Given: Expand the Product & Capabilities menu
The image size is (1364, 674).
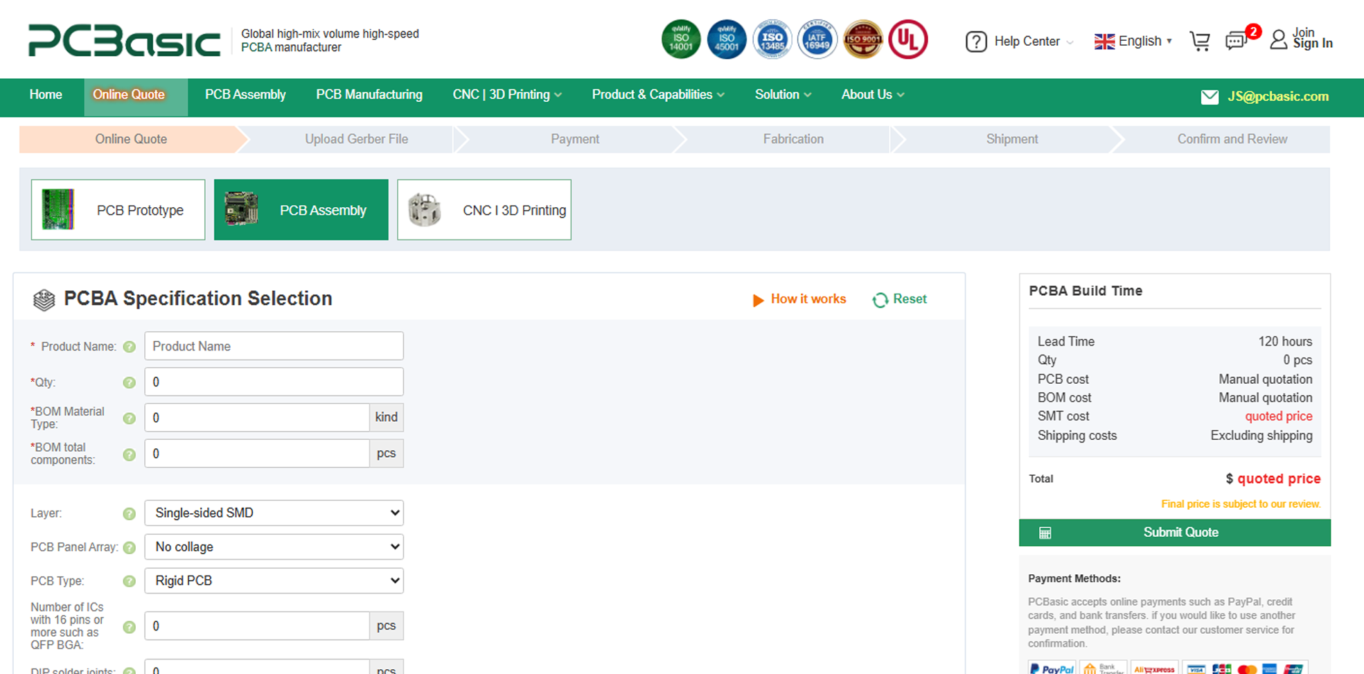Looking at the screenshot, I should [x=658, y=95].
